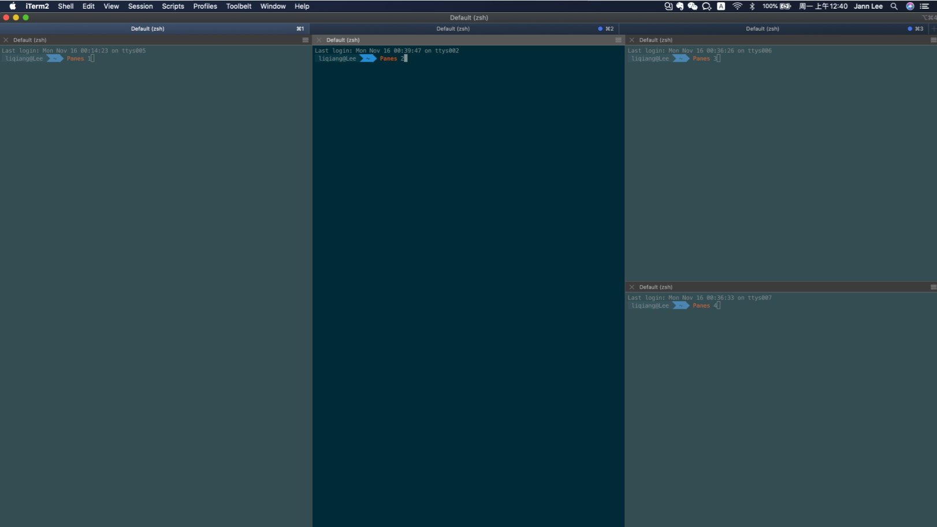Open hamburger menu of the Panes 1 pane

pyautogui.click(x=306, y=40)
